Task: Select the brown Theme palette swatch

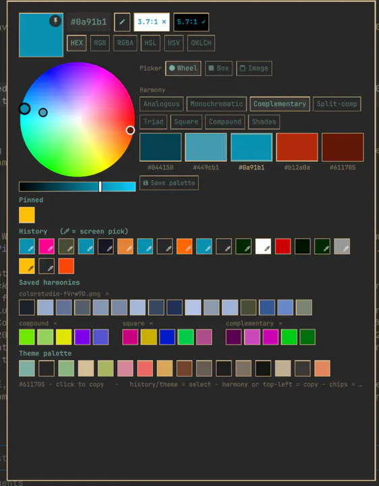Action: pyautogui.click(x=184, y=369)
